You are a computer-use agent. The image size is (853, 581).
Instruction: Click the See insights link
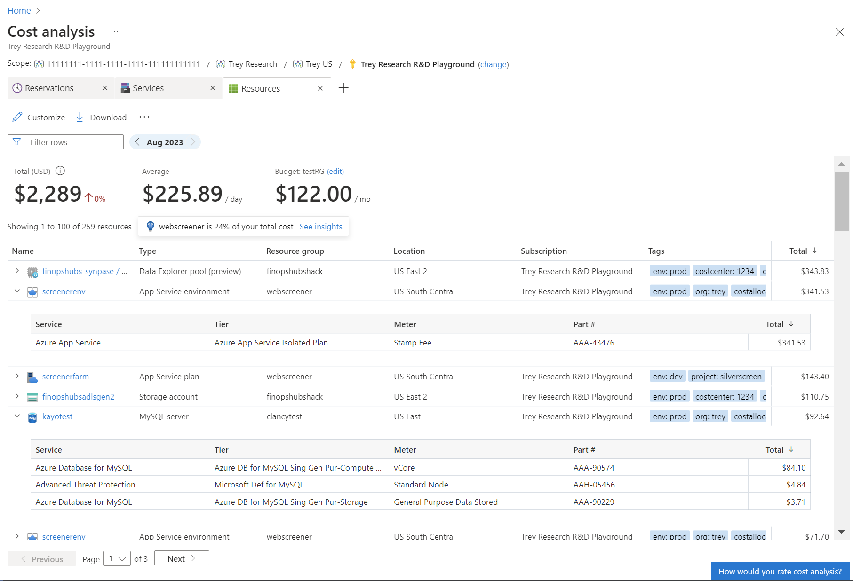pos(321,227)
